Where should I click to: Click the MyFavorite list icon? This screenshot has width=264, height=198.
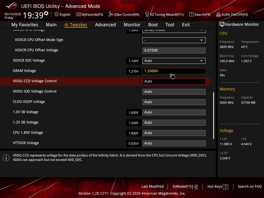click(x=78, y=14)
